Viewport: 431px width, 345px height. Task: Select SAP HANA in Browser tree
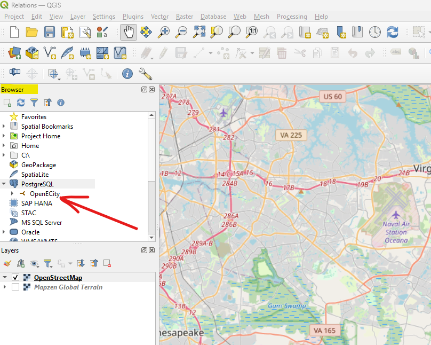click(x=37, y=203)
